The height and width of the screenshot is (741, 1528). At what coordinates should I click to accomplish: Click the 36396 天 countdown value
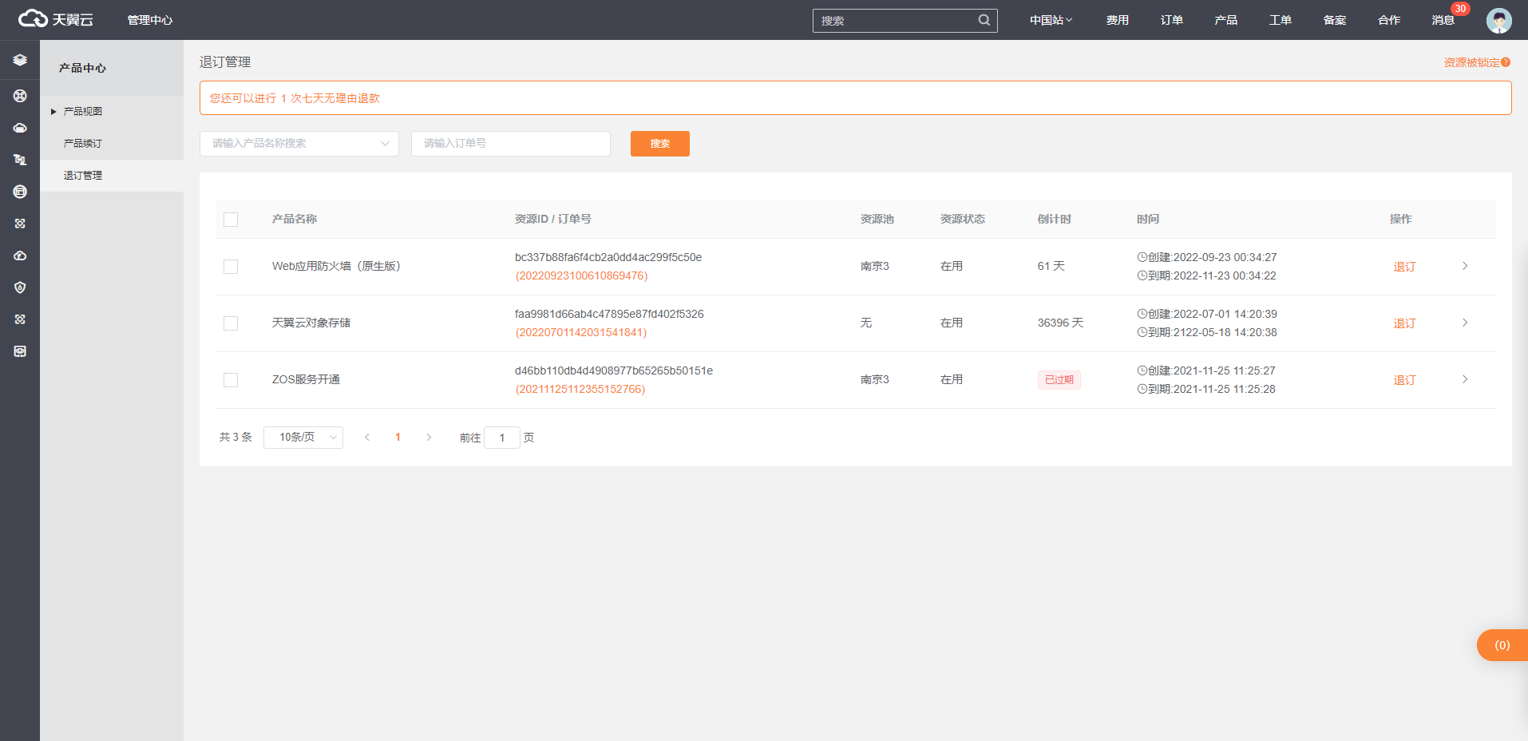click(x=1060, y=323)
